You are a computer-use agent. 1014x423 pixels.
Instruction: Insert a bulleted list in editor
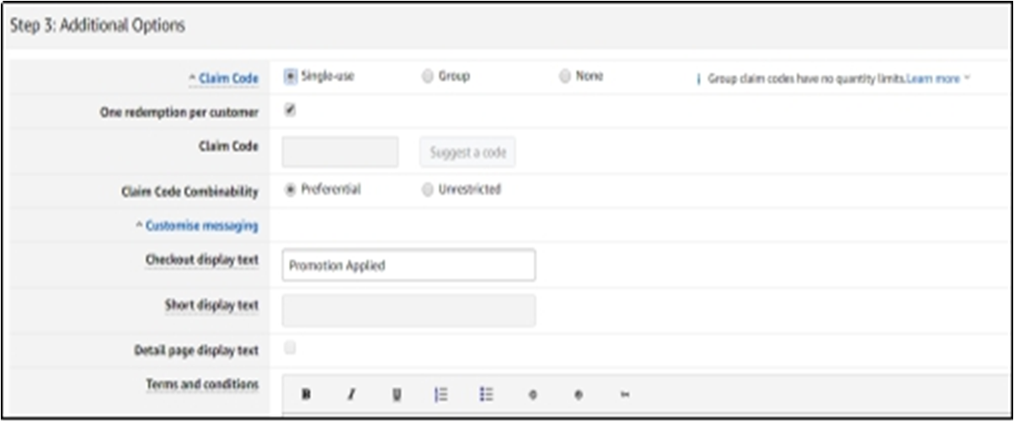tap(486, 394)
